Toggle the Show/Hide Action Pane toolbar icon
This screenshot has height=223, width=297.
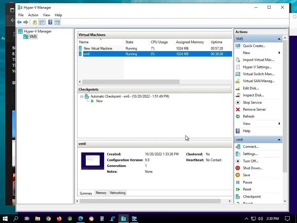[57, 22]
